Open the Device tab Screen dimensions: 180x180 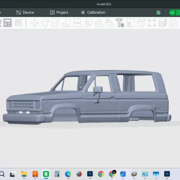click(25, 12)
